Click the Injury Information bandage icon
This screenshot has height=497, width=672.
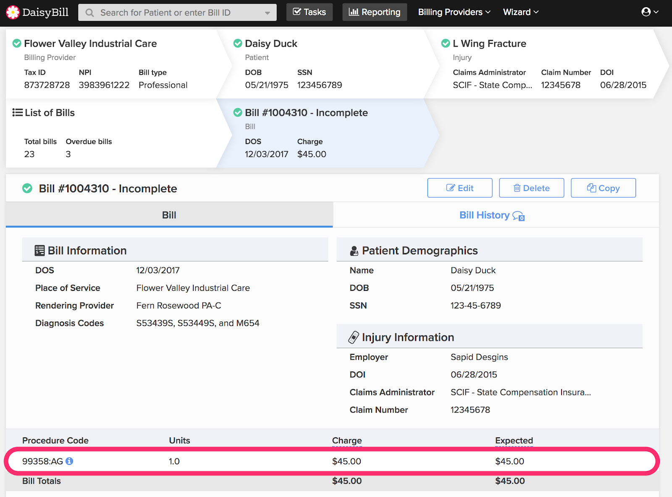point(354,337)
